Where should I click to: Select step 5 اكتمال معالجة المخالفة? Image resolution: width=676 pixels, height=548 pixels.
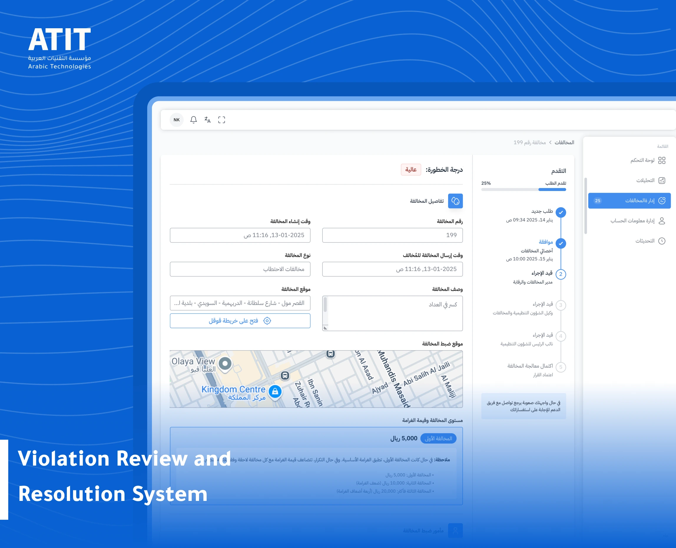[561, 367]
